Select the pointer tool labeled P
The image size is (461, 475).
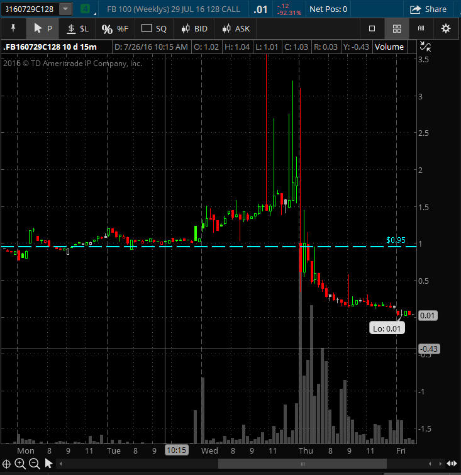coord(43,29)
